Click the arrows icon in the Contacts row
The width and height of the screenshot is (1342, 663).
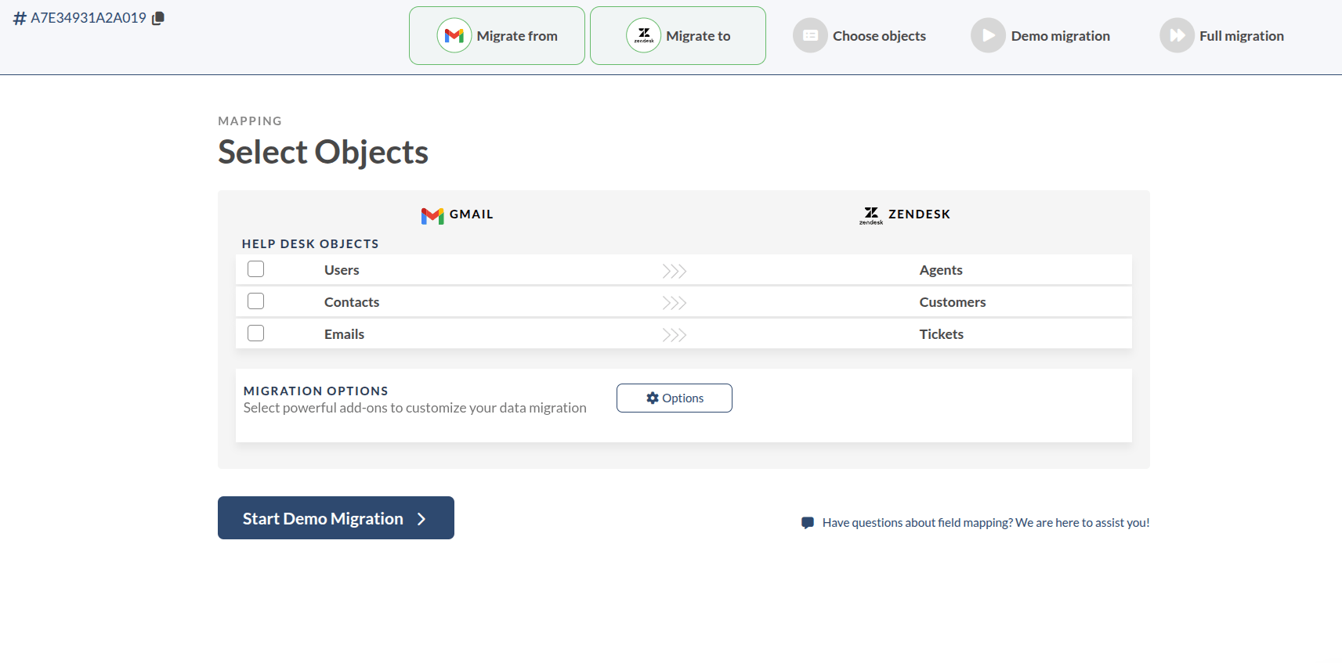(x=675, y=303)
